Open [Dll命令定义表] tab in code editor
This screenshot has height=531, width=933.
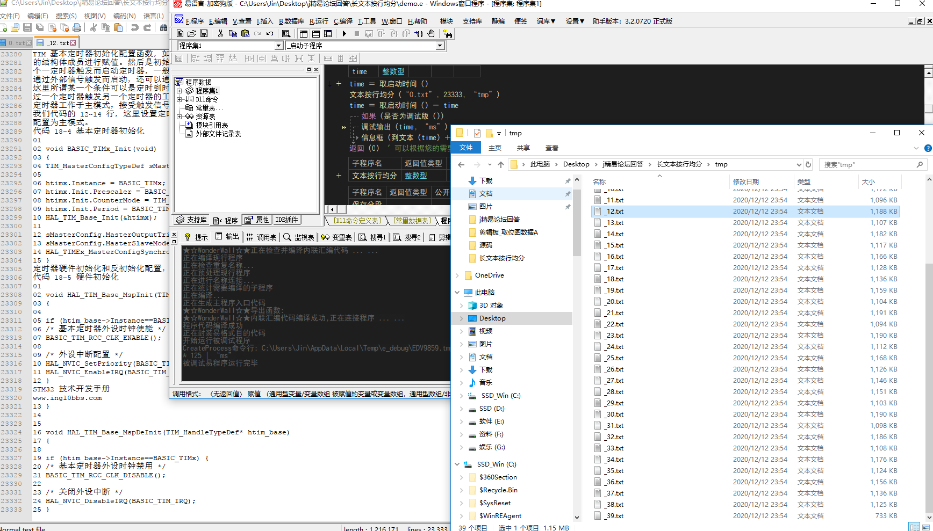(357, 221)
